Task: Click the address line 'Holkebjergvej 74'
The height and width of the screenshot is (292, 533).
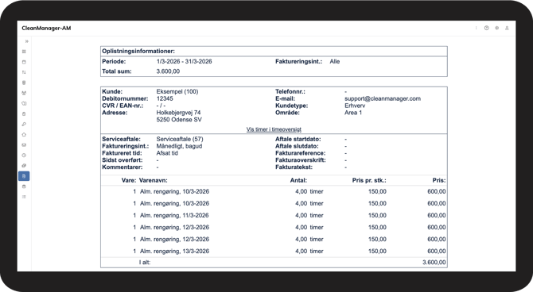Action: pos(178,113)
